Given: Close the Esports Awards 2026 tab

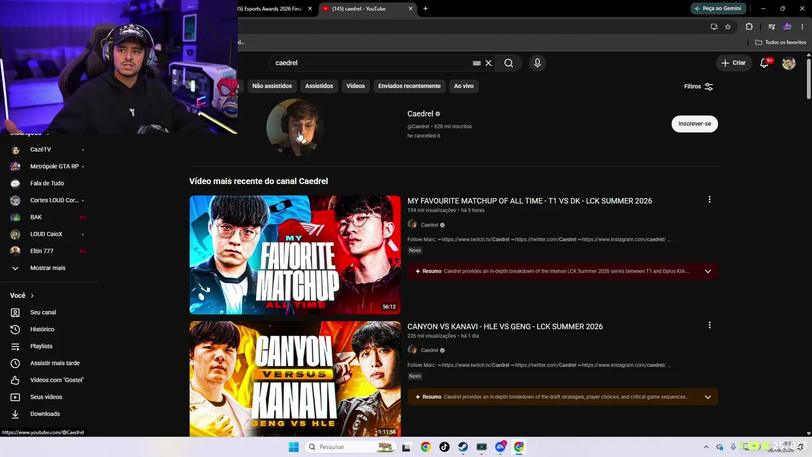Looking at the screenshot, I should click(x=310, y=9).
